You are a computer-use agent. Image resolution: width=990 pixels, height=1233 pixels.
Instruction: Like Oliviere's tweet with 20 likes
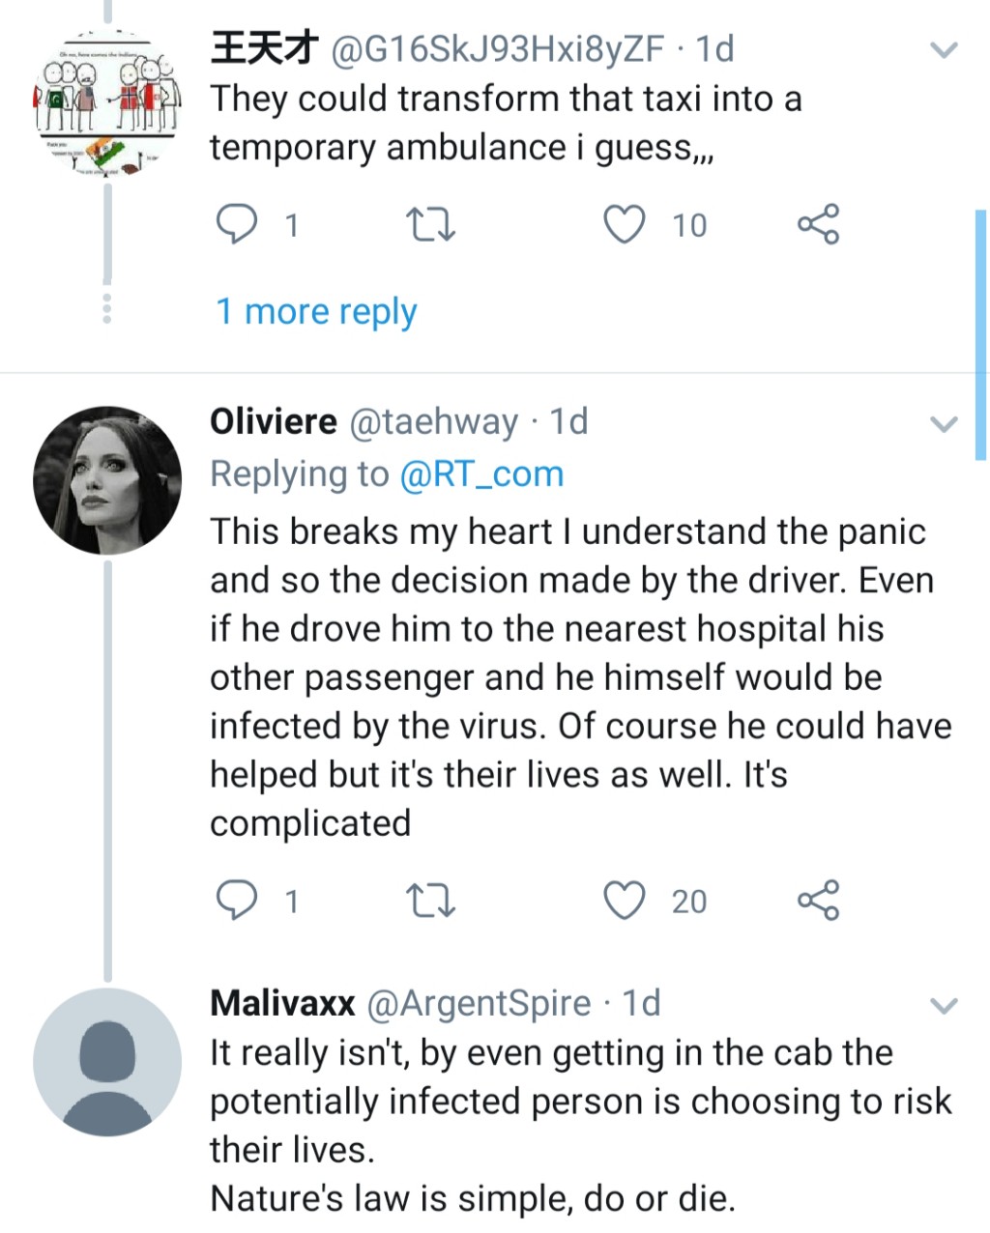(x=625, y=901)
